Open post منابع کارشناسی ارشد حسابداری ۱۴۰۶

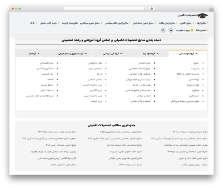tap(190, 132)
